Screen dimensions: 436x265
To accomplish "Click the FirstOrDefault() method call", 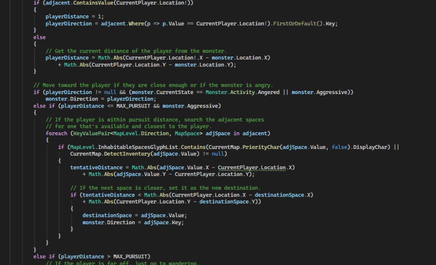I will (x=298, y=24).
